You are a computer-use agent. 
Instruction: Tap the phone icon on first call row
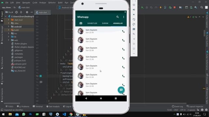(123, 31)
